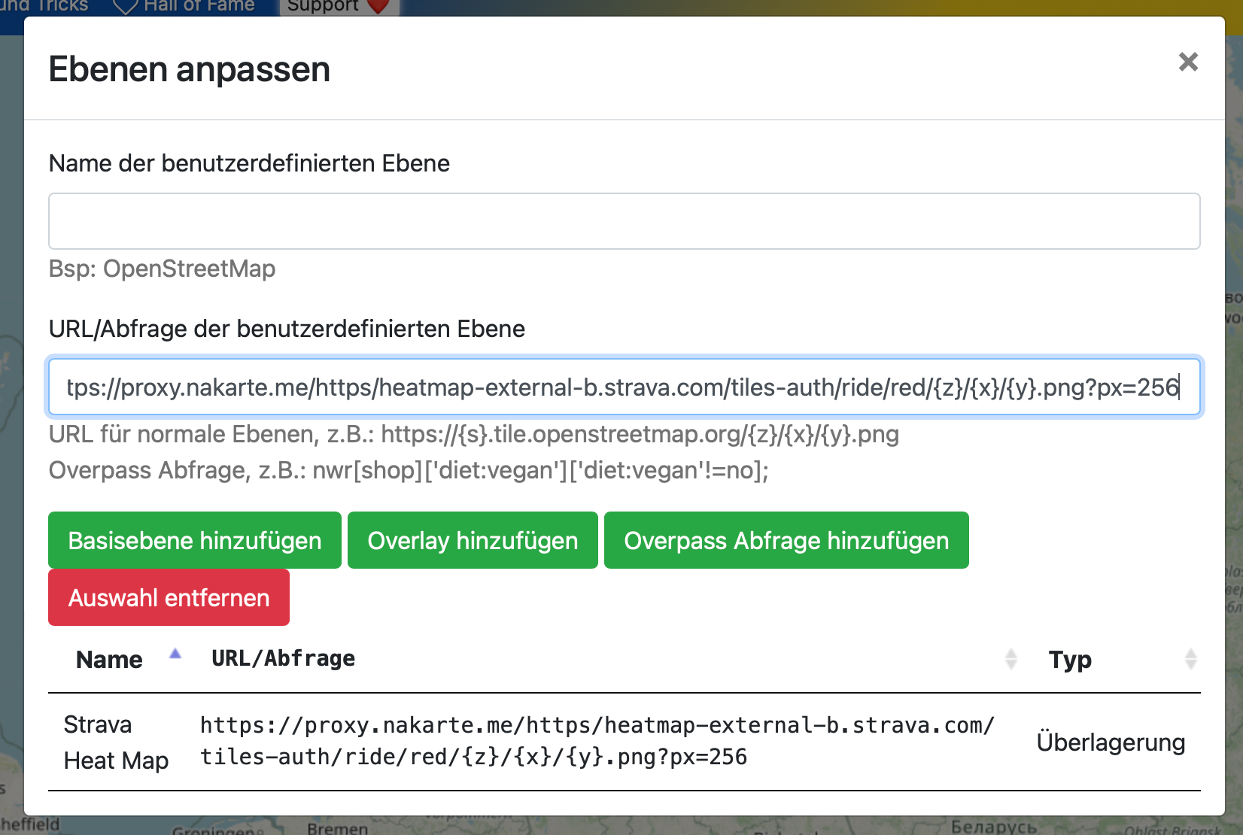Click the Strava proxy URL in the table

coord(597,741)
